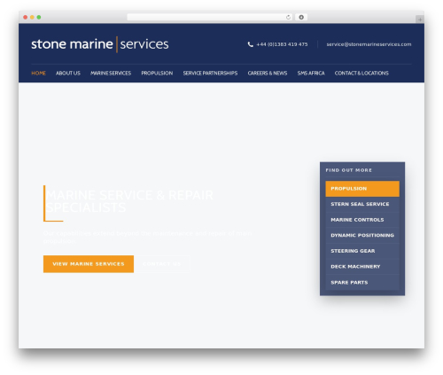This screenshot has height=375, width=443.
Task: Click the browser reload icon
Action: [288, 17]
